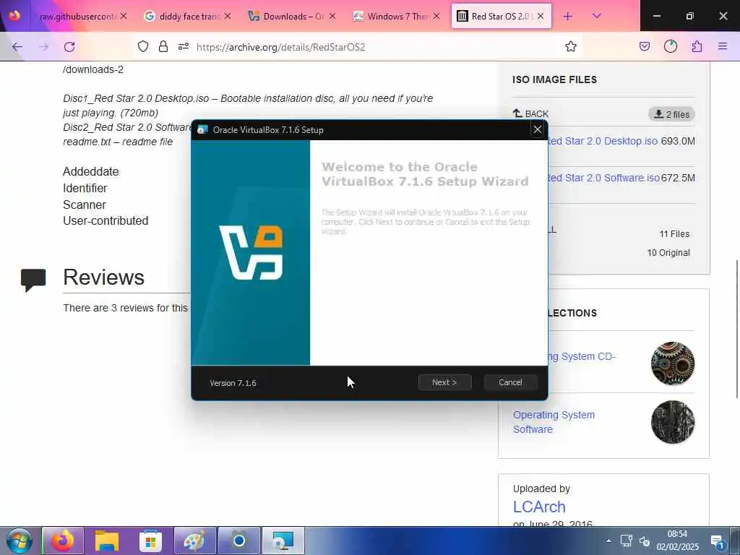
Task: Open Paint from the taskbar
Action: pos(194,541)
